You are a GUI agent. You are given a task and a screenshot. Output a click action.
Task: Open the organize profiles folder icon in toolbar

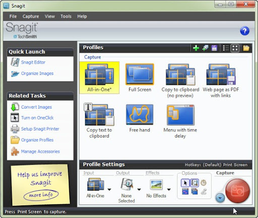(x=246, y=48)
